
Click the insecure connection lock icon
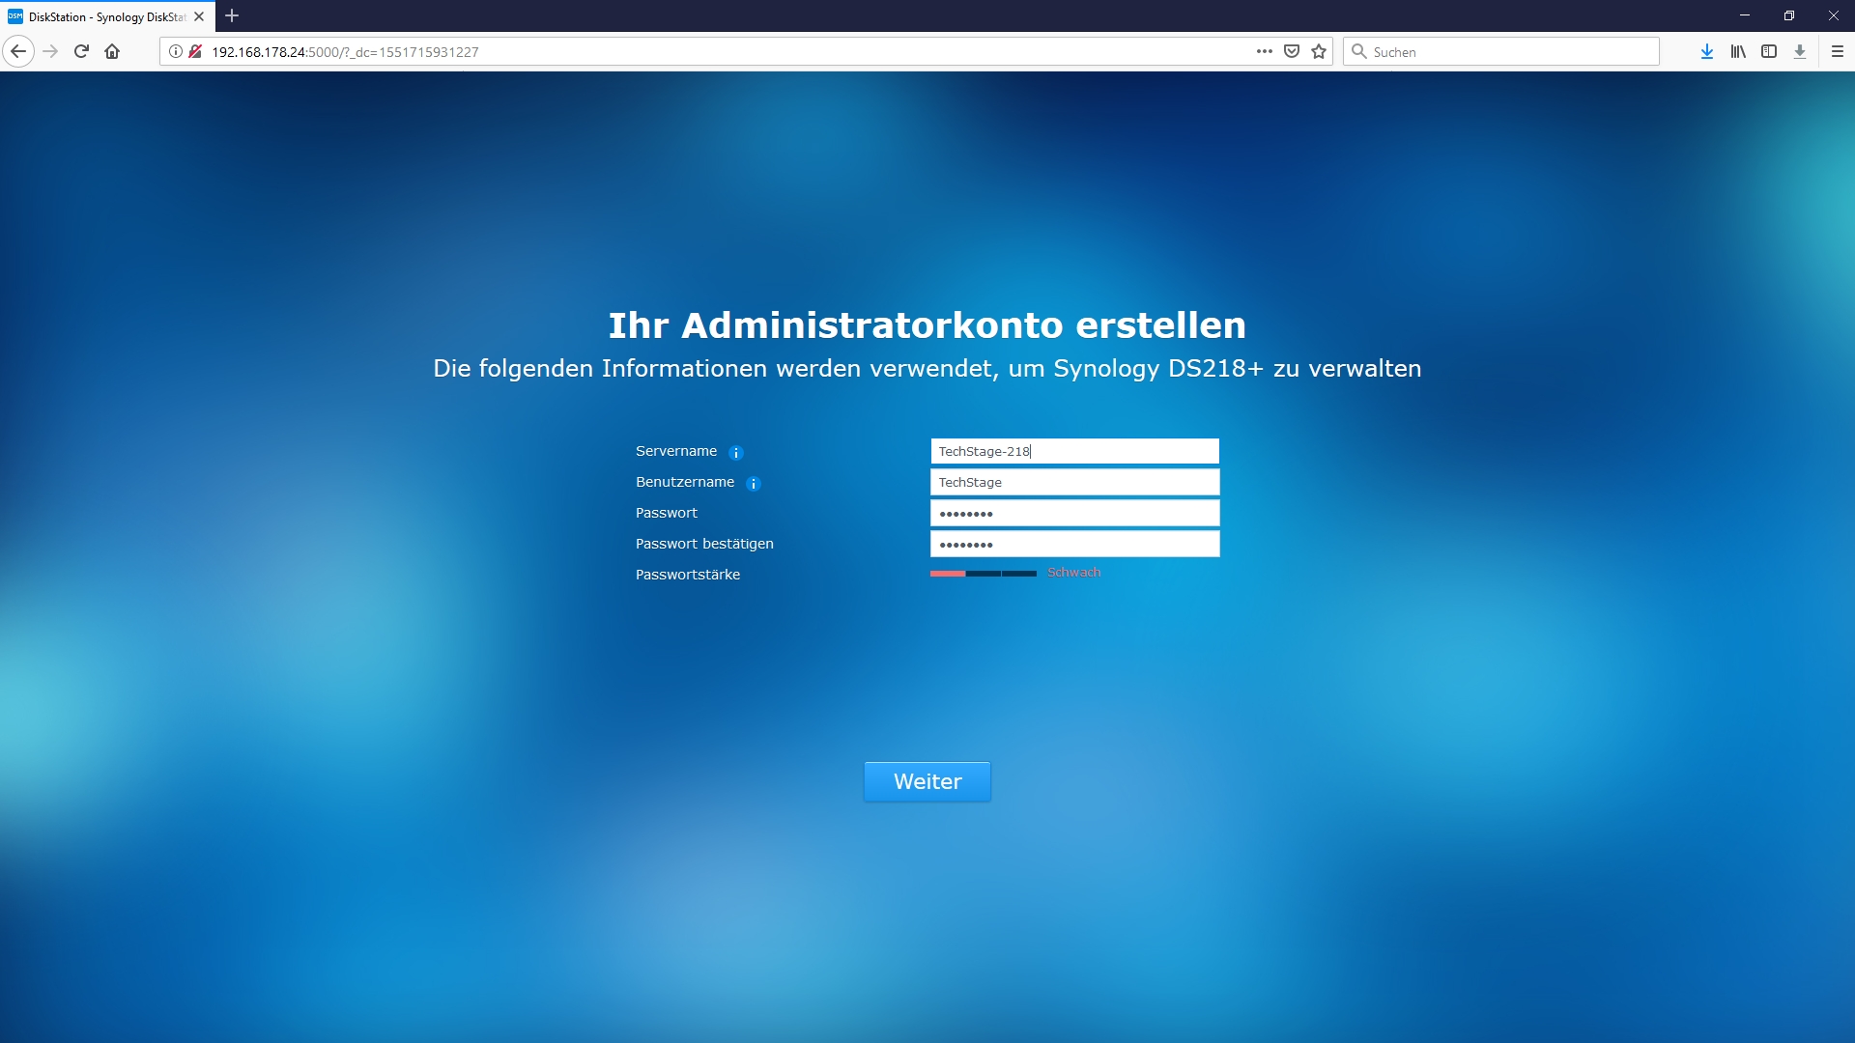point(195,51)
